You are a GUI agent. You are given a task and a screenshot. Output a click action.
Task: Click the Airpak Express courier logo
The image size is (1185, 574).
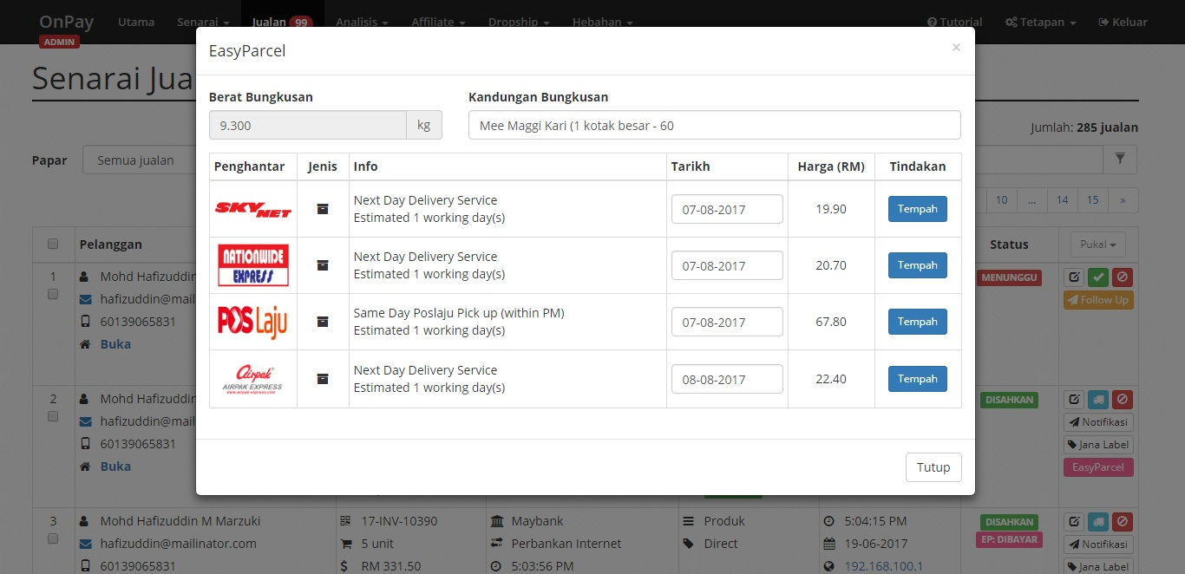tap(252, 379)
